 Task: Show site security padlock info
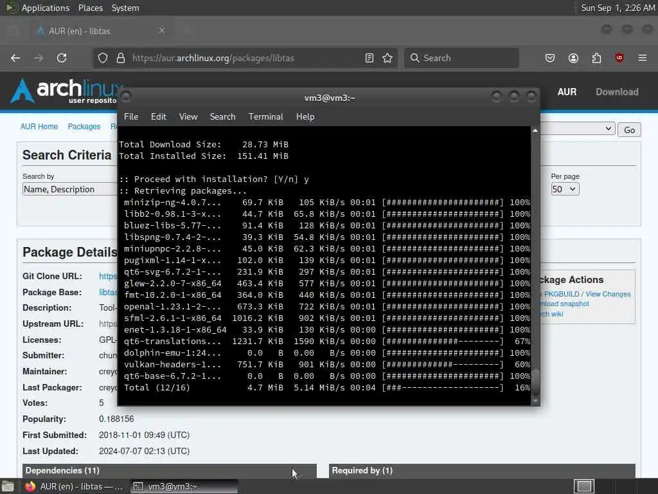pyautogui.click(x=121, y=58)
